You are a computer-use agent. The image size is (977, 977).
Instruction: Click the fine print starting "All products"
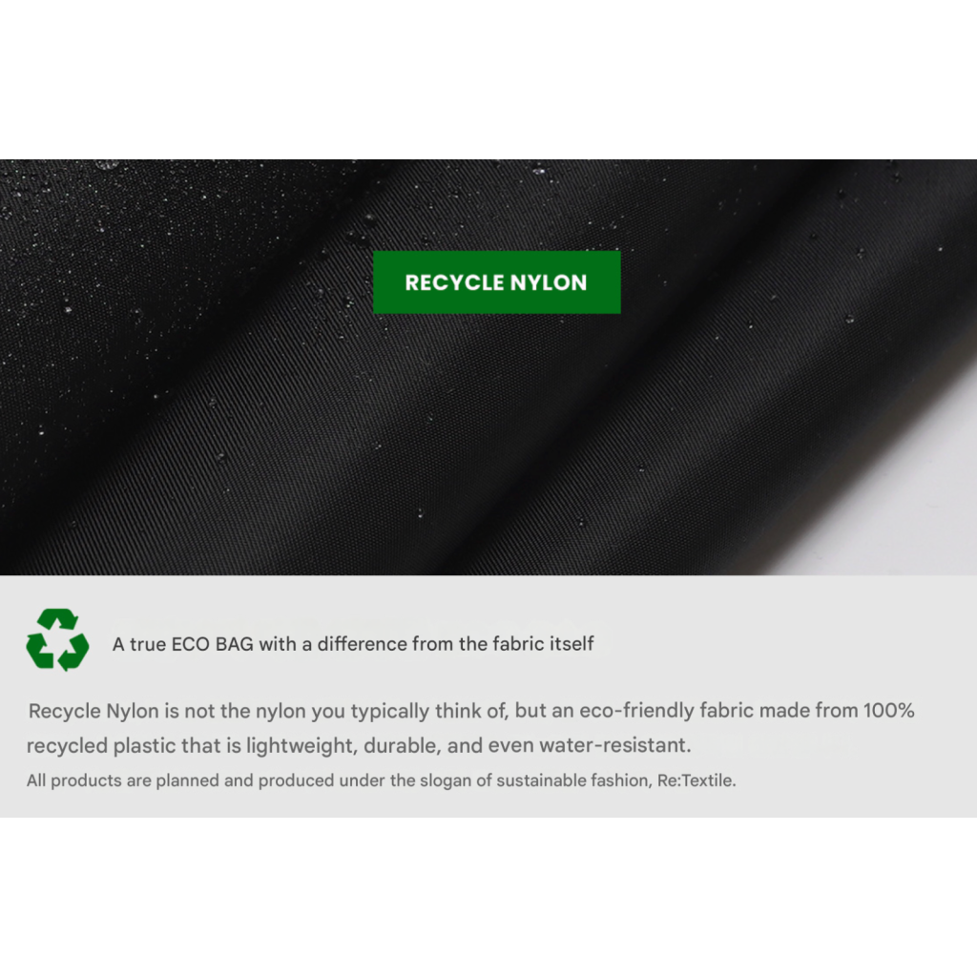point(382,780)
